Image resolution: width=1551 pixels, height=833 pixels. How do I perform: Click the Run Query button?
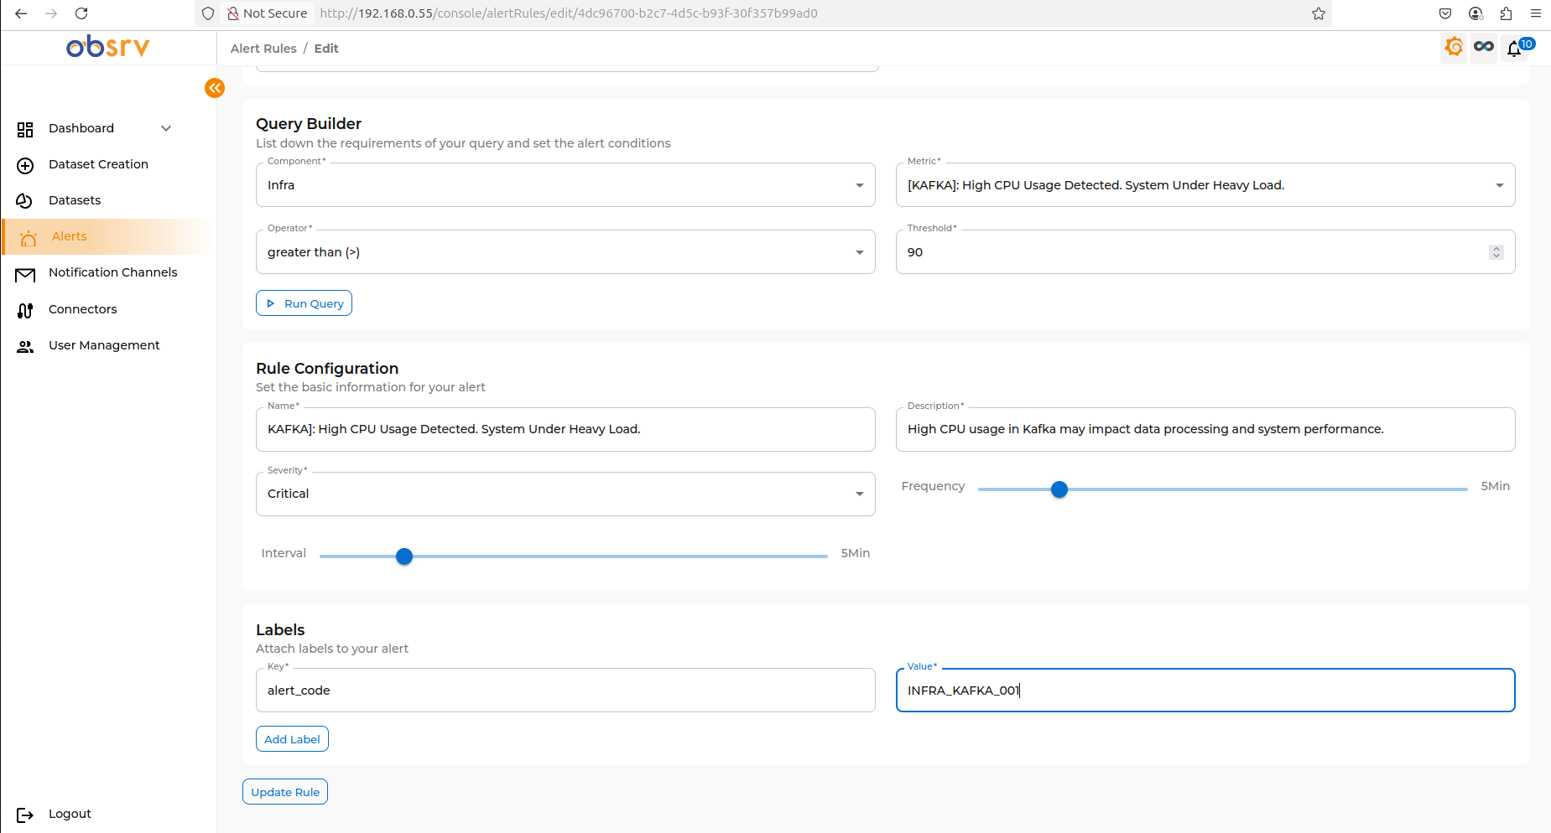(304, 303)
